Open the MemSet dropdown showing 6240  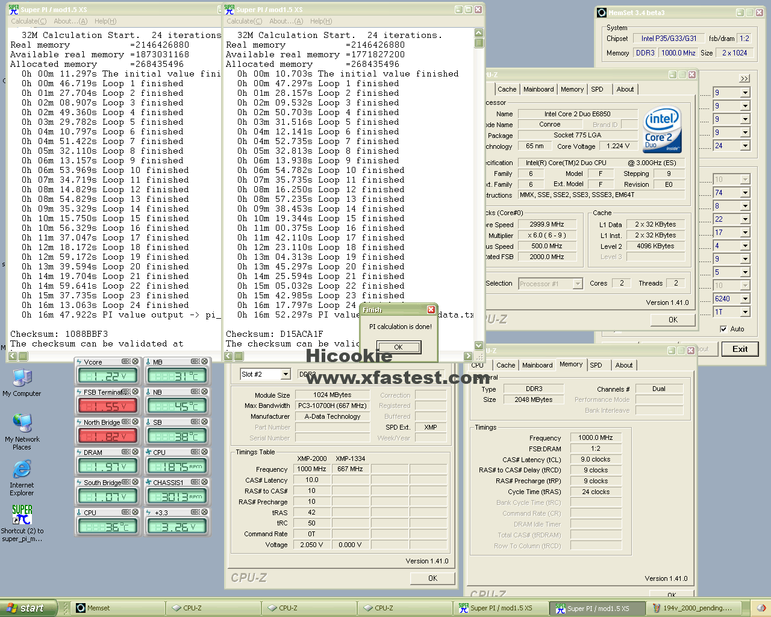coord(745,299)
